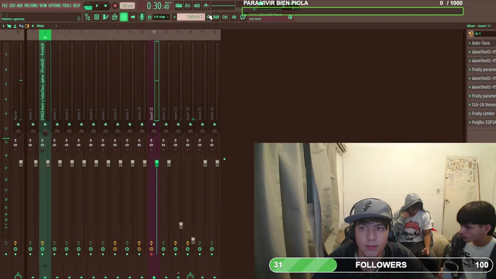The height and width of the screenshot is (279, 496).
Task: Expand the Auto-Tune effect slot arrow
Action: coord(470,43)
